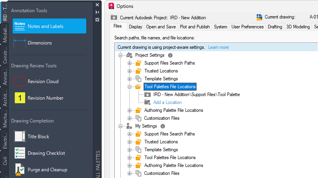
Task: Open tool palette properties gear icon
Action: (x=97, y=20)
